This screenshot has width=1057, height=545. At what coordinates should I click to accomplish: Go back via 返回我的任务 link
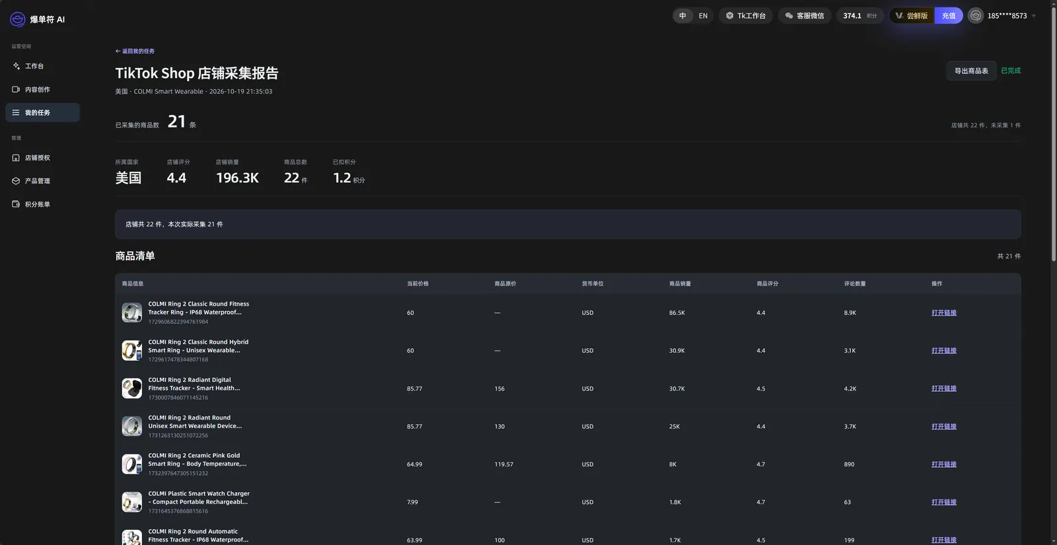[x=135, y=51]
